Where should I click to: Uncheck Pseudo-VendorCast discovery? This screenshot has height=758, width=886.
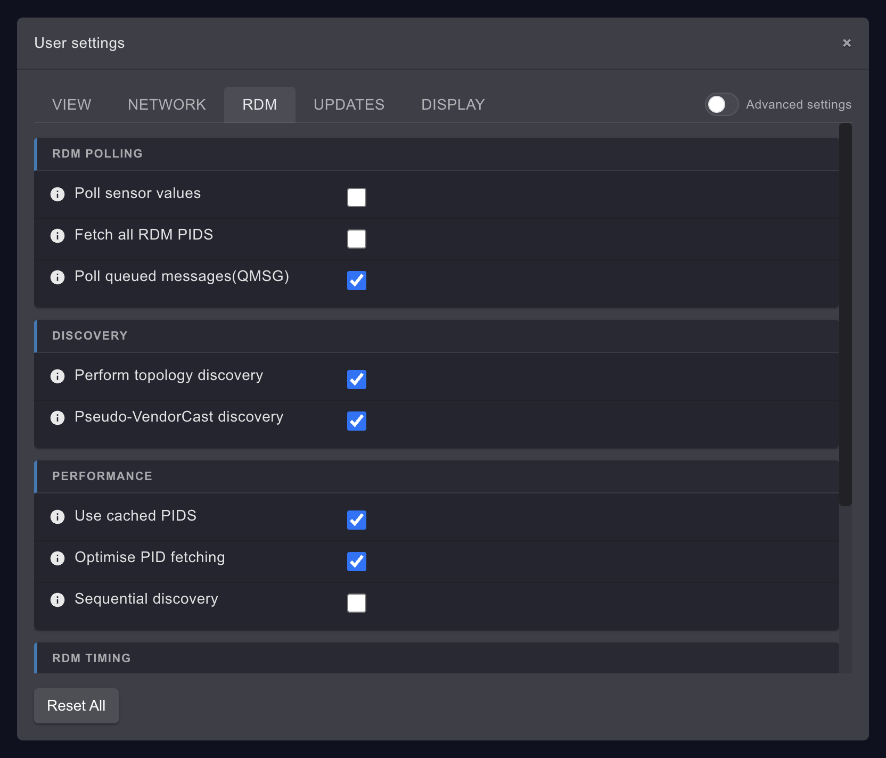click(357, 421)
